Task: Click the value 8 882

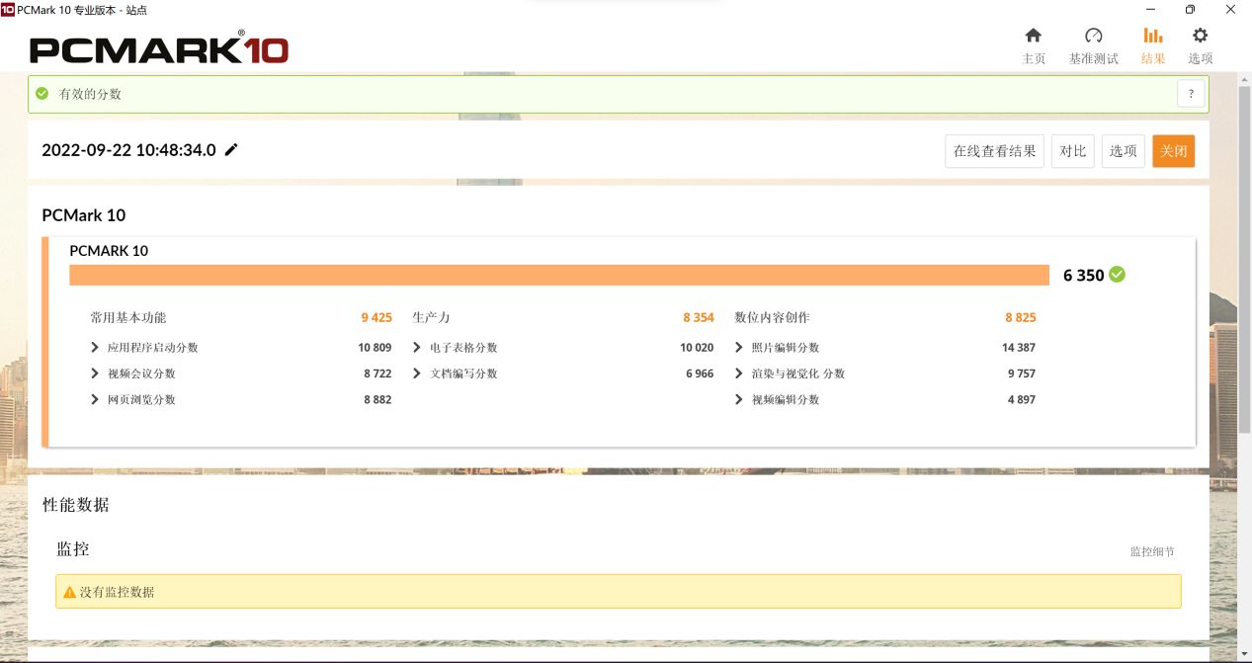Action: pyautogui.click(x=377, y=399)
